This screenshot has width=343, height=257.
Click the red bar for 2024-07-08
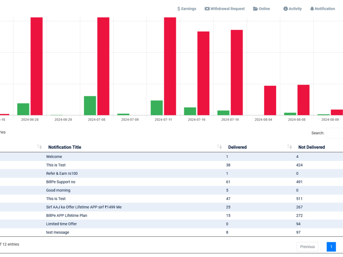point(103,66)
